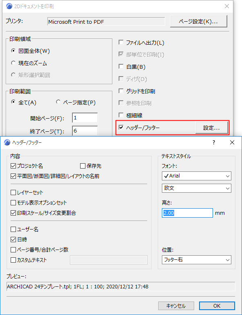Image resolution: width=242 pixels, height=315 pixels.
Task: Open the 位置 フッター右 dropdown
Action: (x=197, y=260)
